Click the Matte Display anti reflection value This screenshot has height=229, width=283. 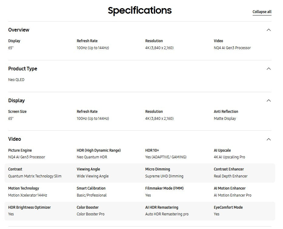[x=225, y=119]
